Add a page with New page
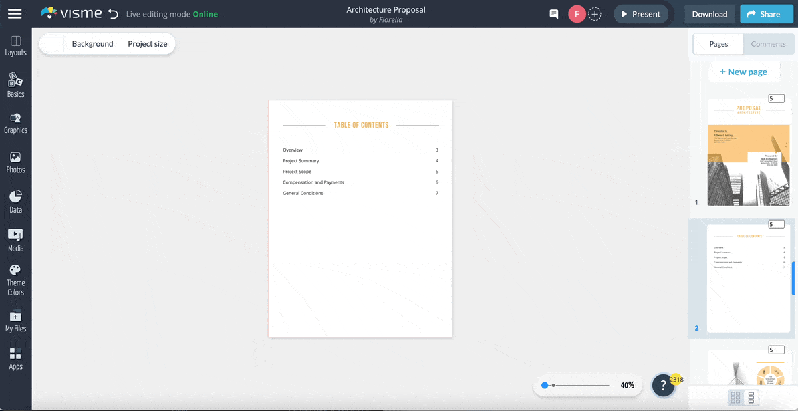The height and width of the screenshot is (411, 798). pyautogui.click(x=744, y=71)
